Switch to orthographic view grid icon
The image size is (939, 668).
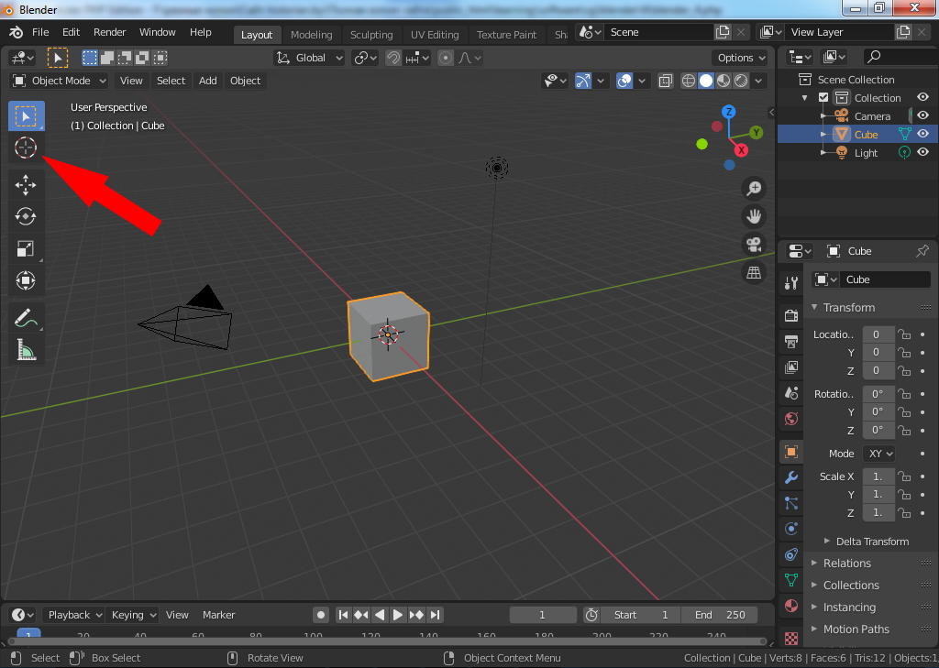(x=754, y=273)
